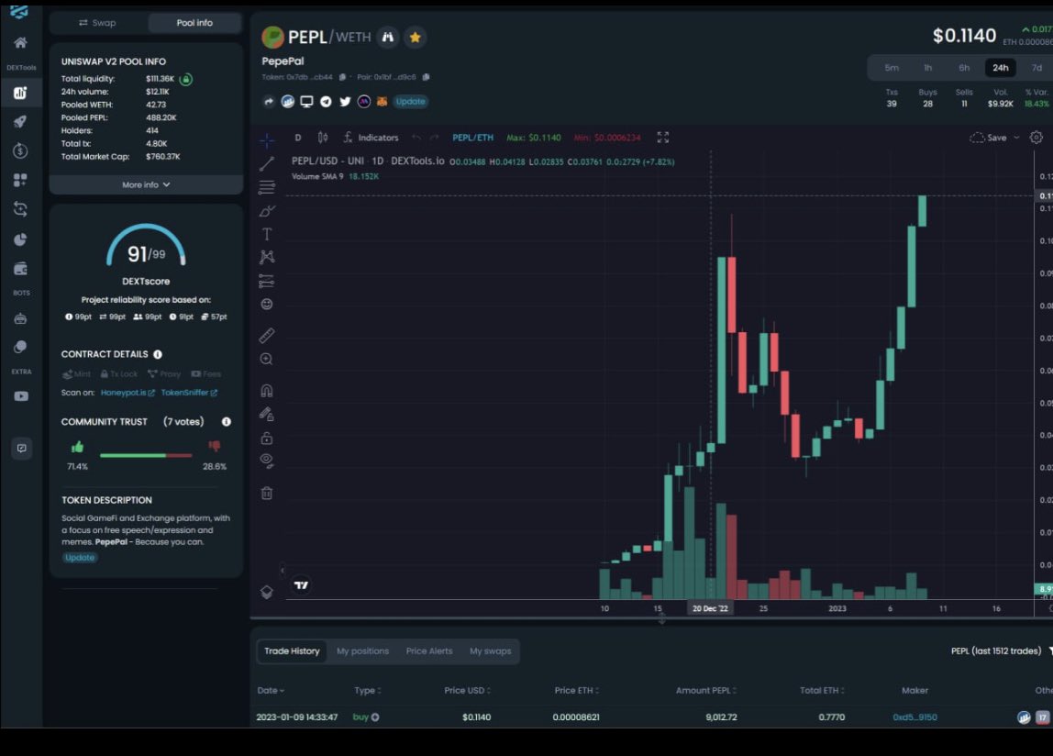1053x756 pixels.
Task: Vote thumbs down for community trust
Action: pos(215,446)
